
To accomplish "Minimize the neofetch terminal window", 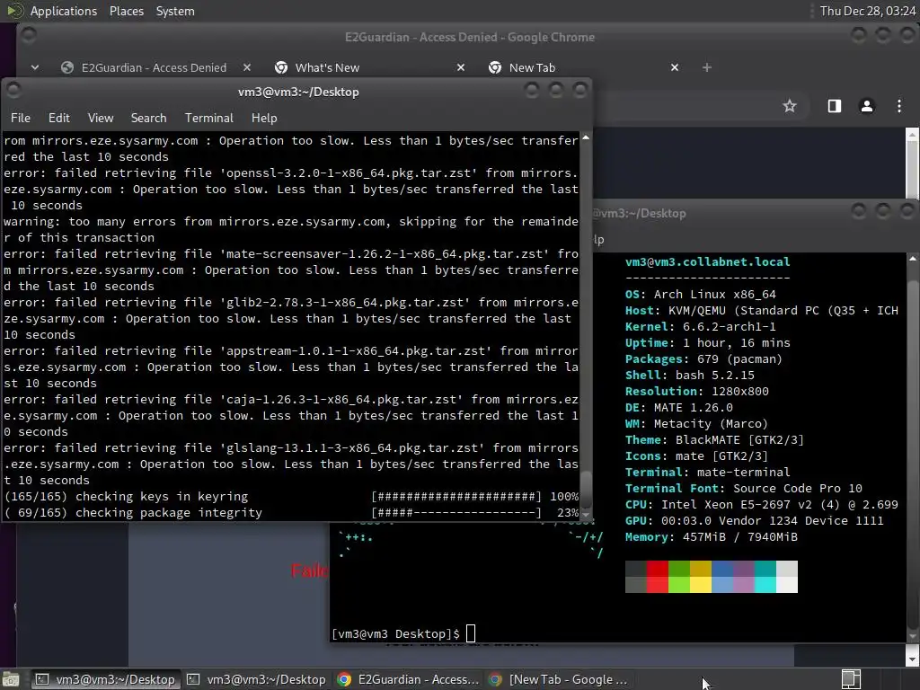I will pos(858,211).
